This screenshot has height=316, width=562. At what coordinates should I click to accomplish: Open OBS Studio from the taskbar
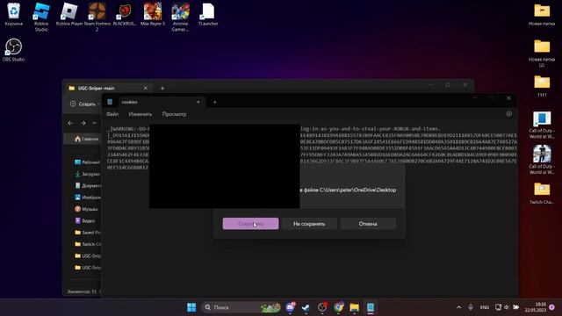click(x=322, y=307)
